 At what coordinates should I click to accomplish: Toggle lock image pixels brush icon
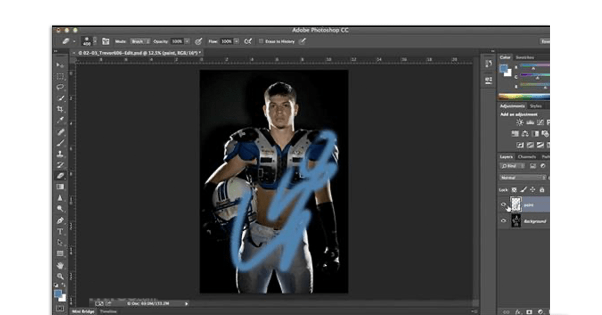[523, 190]
